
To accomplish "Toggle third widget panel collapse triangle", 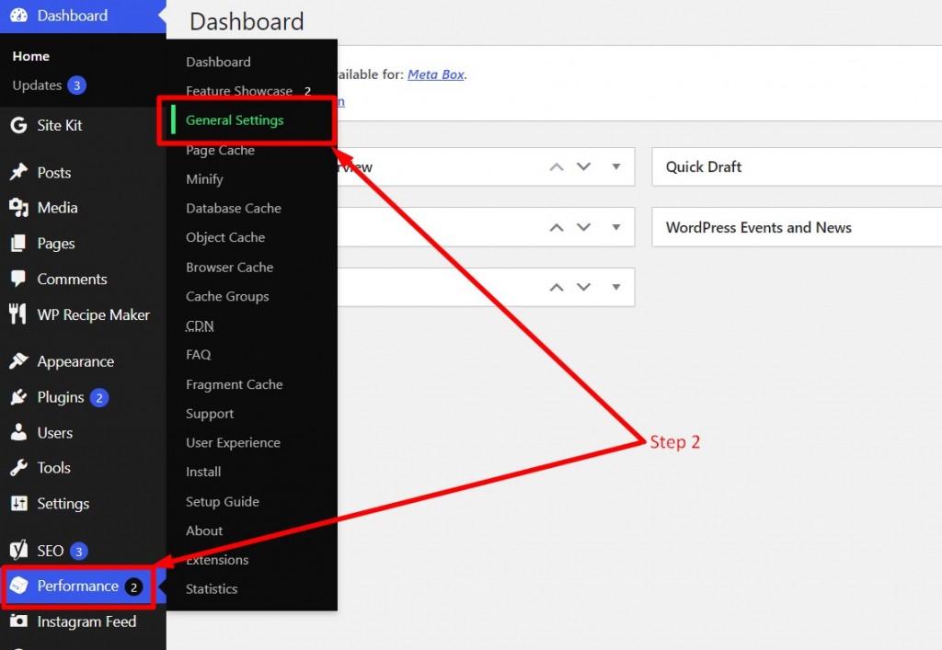I will pyautogui.click(x=616, y=287).
